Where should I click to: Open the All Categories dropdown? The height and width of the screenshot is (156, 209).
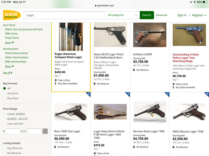pyautogui.click(x=123, y=15)
